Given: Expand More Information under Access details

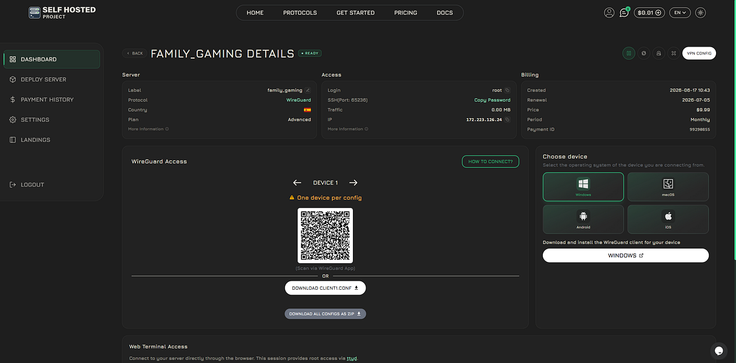Looking at the screenshot, I should click(x=348, y=129).
